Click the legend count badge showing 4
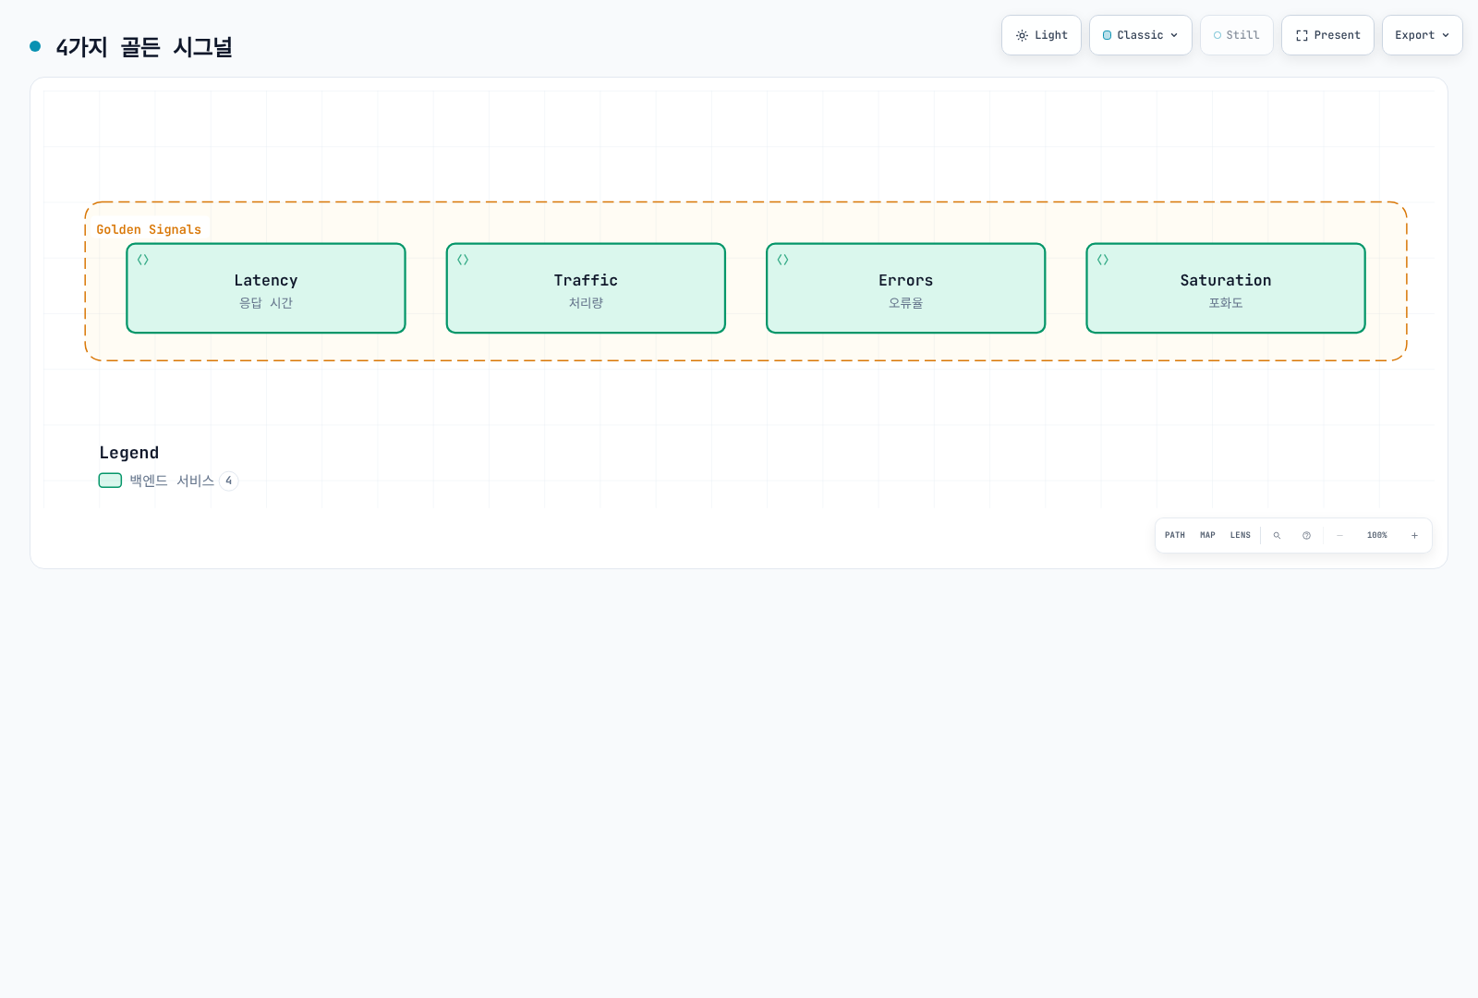This screenshot has height=998, width=1478. click(x=229, y=481)
